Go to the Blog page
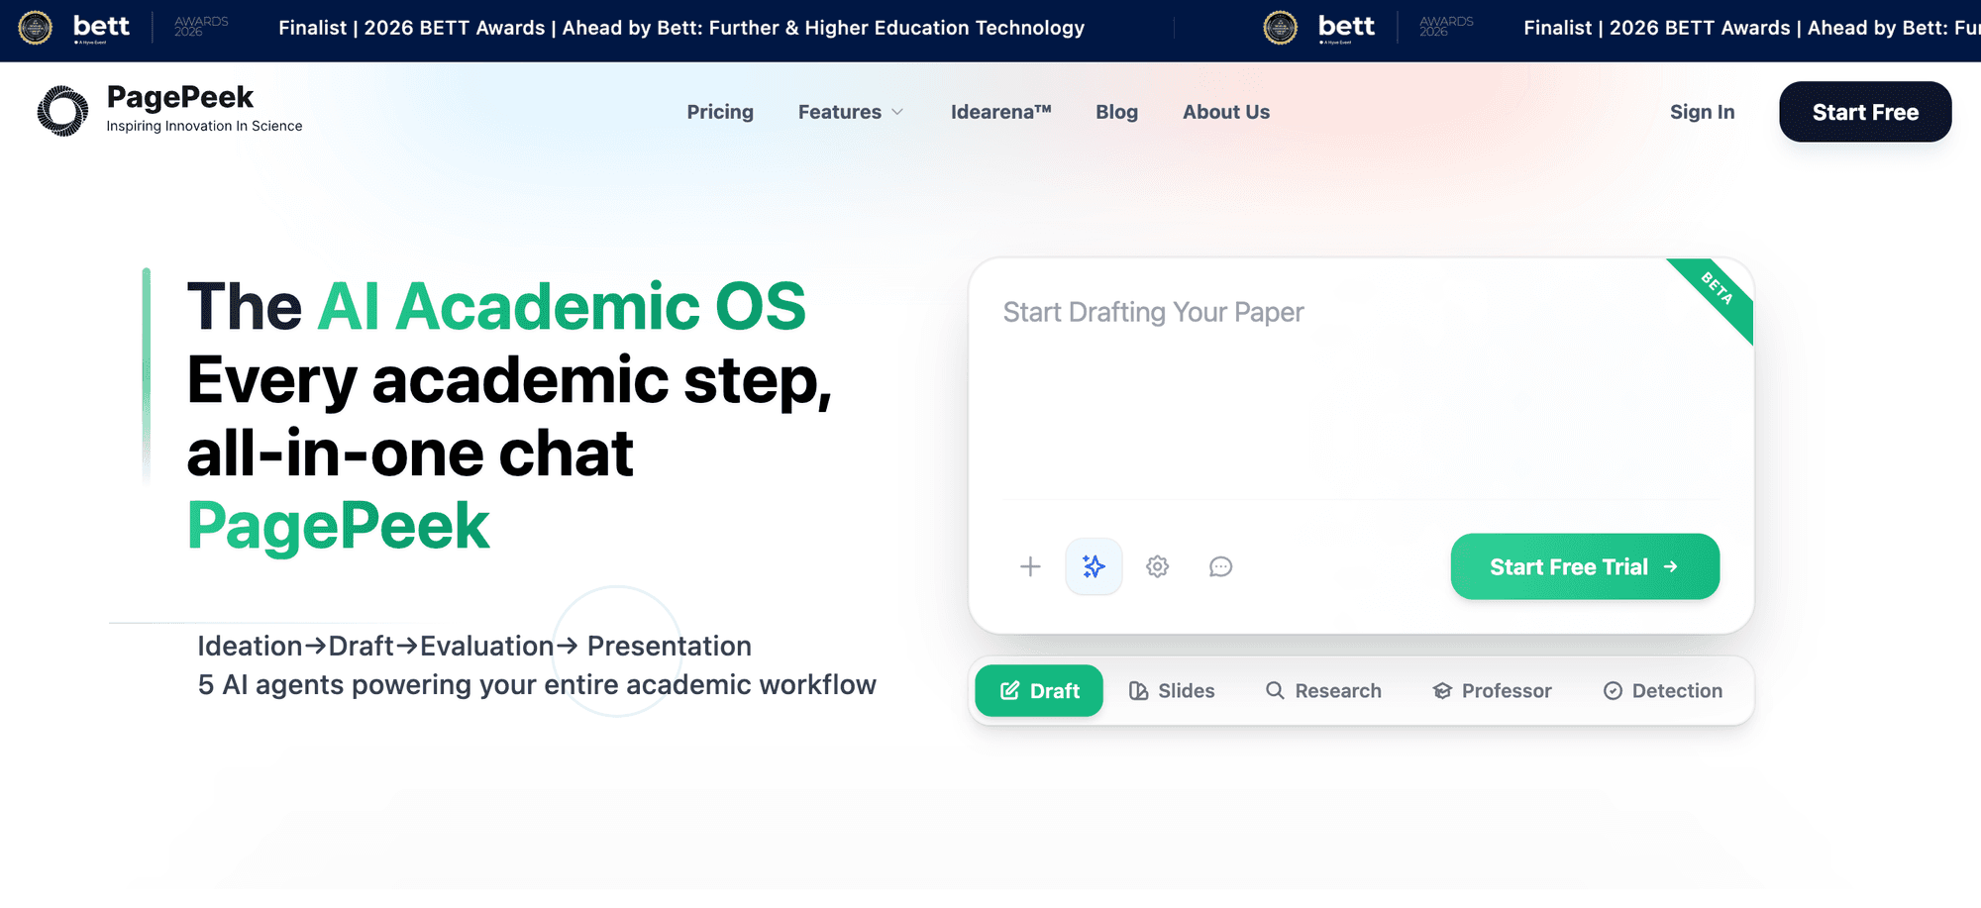 (x=1116, y=112)
